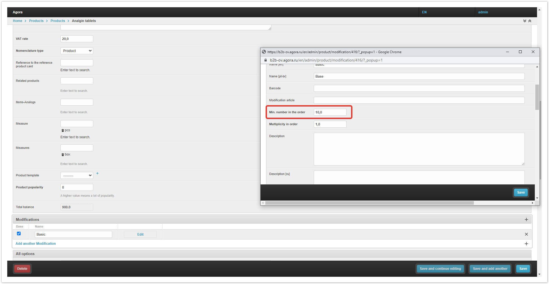This screenshot has height=284, width=549.
Task: Delete the Basic modification row with X
Action: tap(526, 234)
